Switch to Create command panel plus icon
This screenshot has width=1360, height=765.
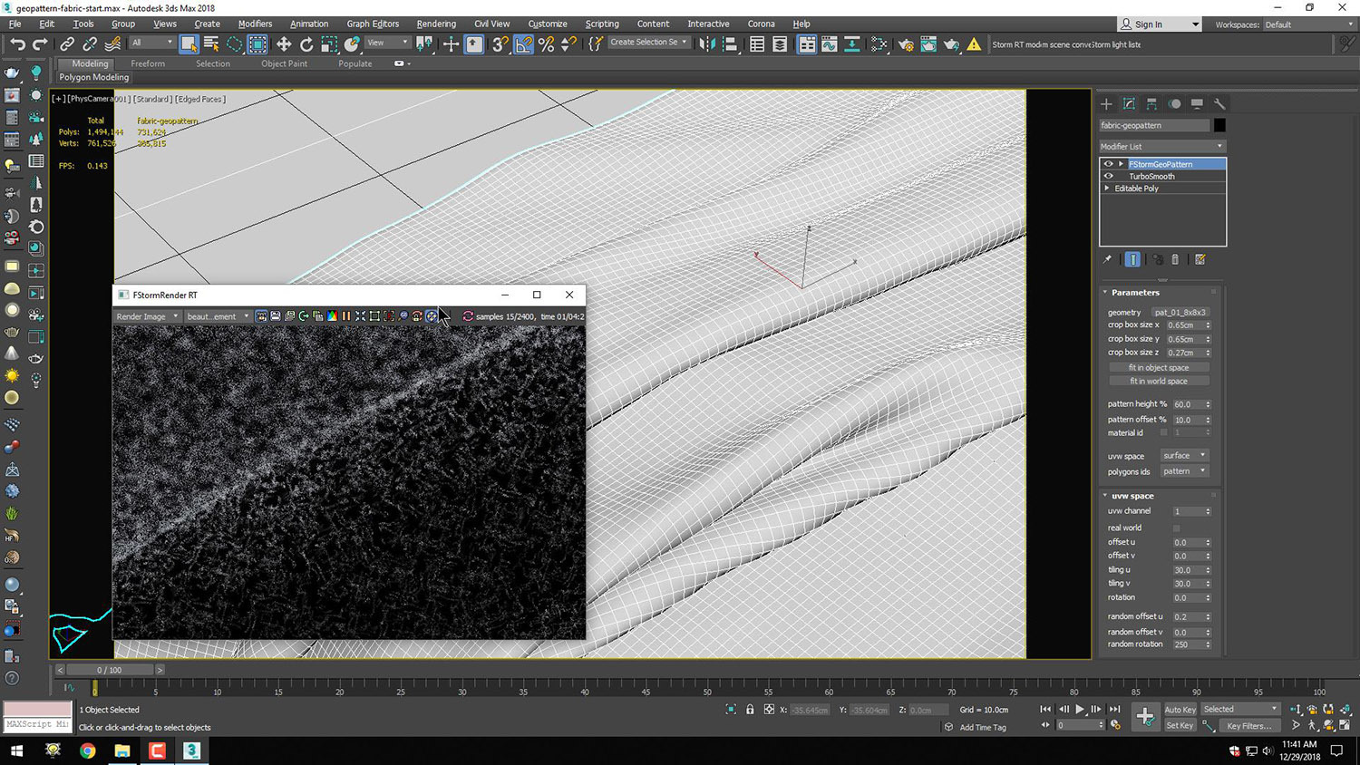click(1106, 104)
